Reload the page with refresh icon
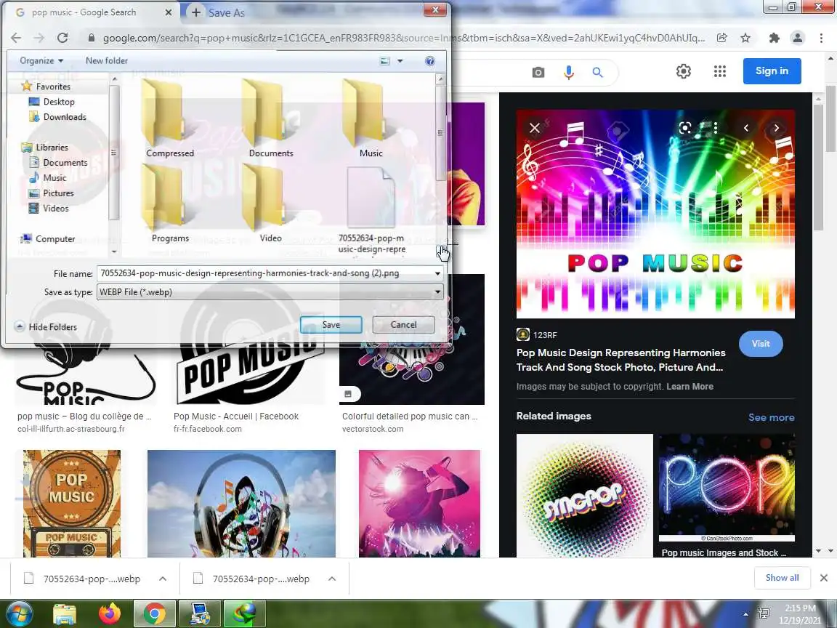 tap(62, 37)
